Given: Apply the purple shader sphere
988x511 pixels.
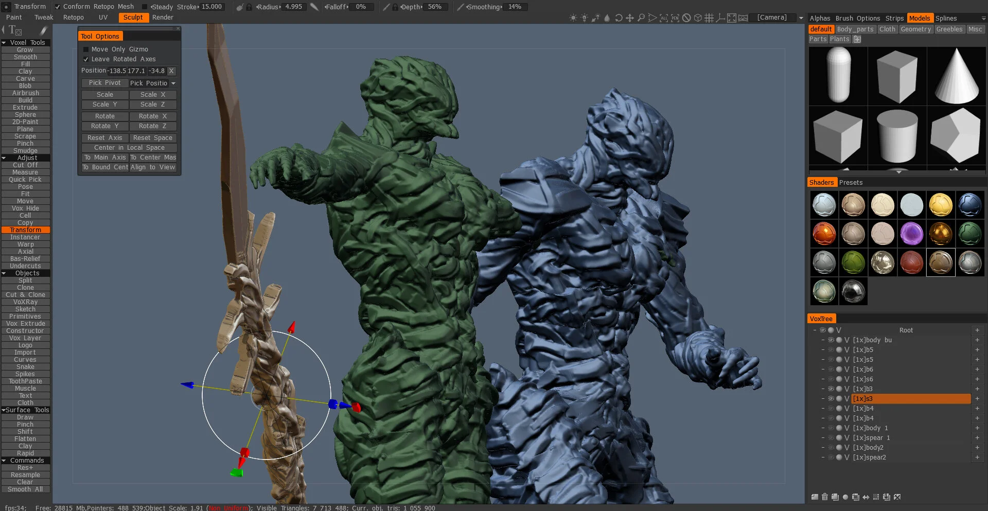Looking at the screenshot, I should click(x=911, y=233).
